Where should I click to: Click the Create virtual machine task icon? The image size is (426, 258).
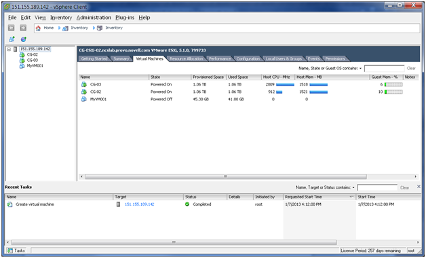coord(10,204)
